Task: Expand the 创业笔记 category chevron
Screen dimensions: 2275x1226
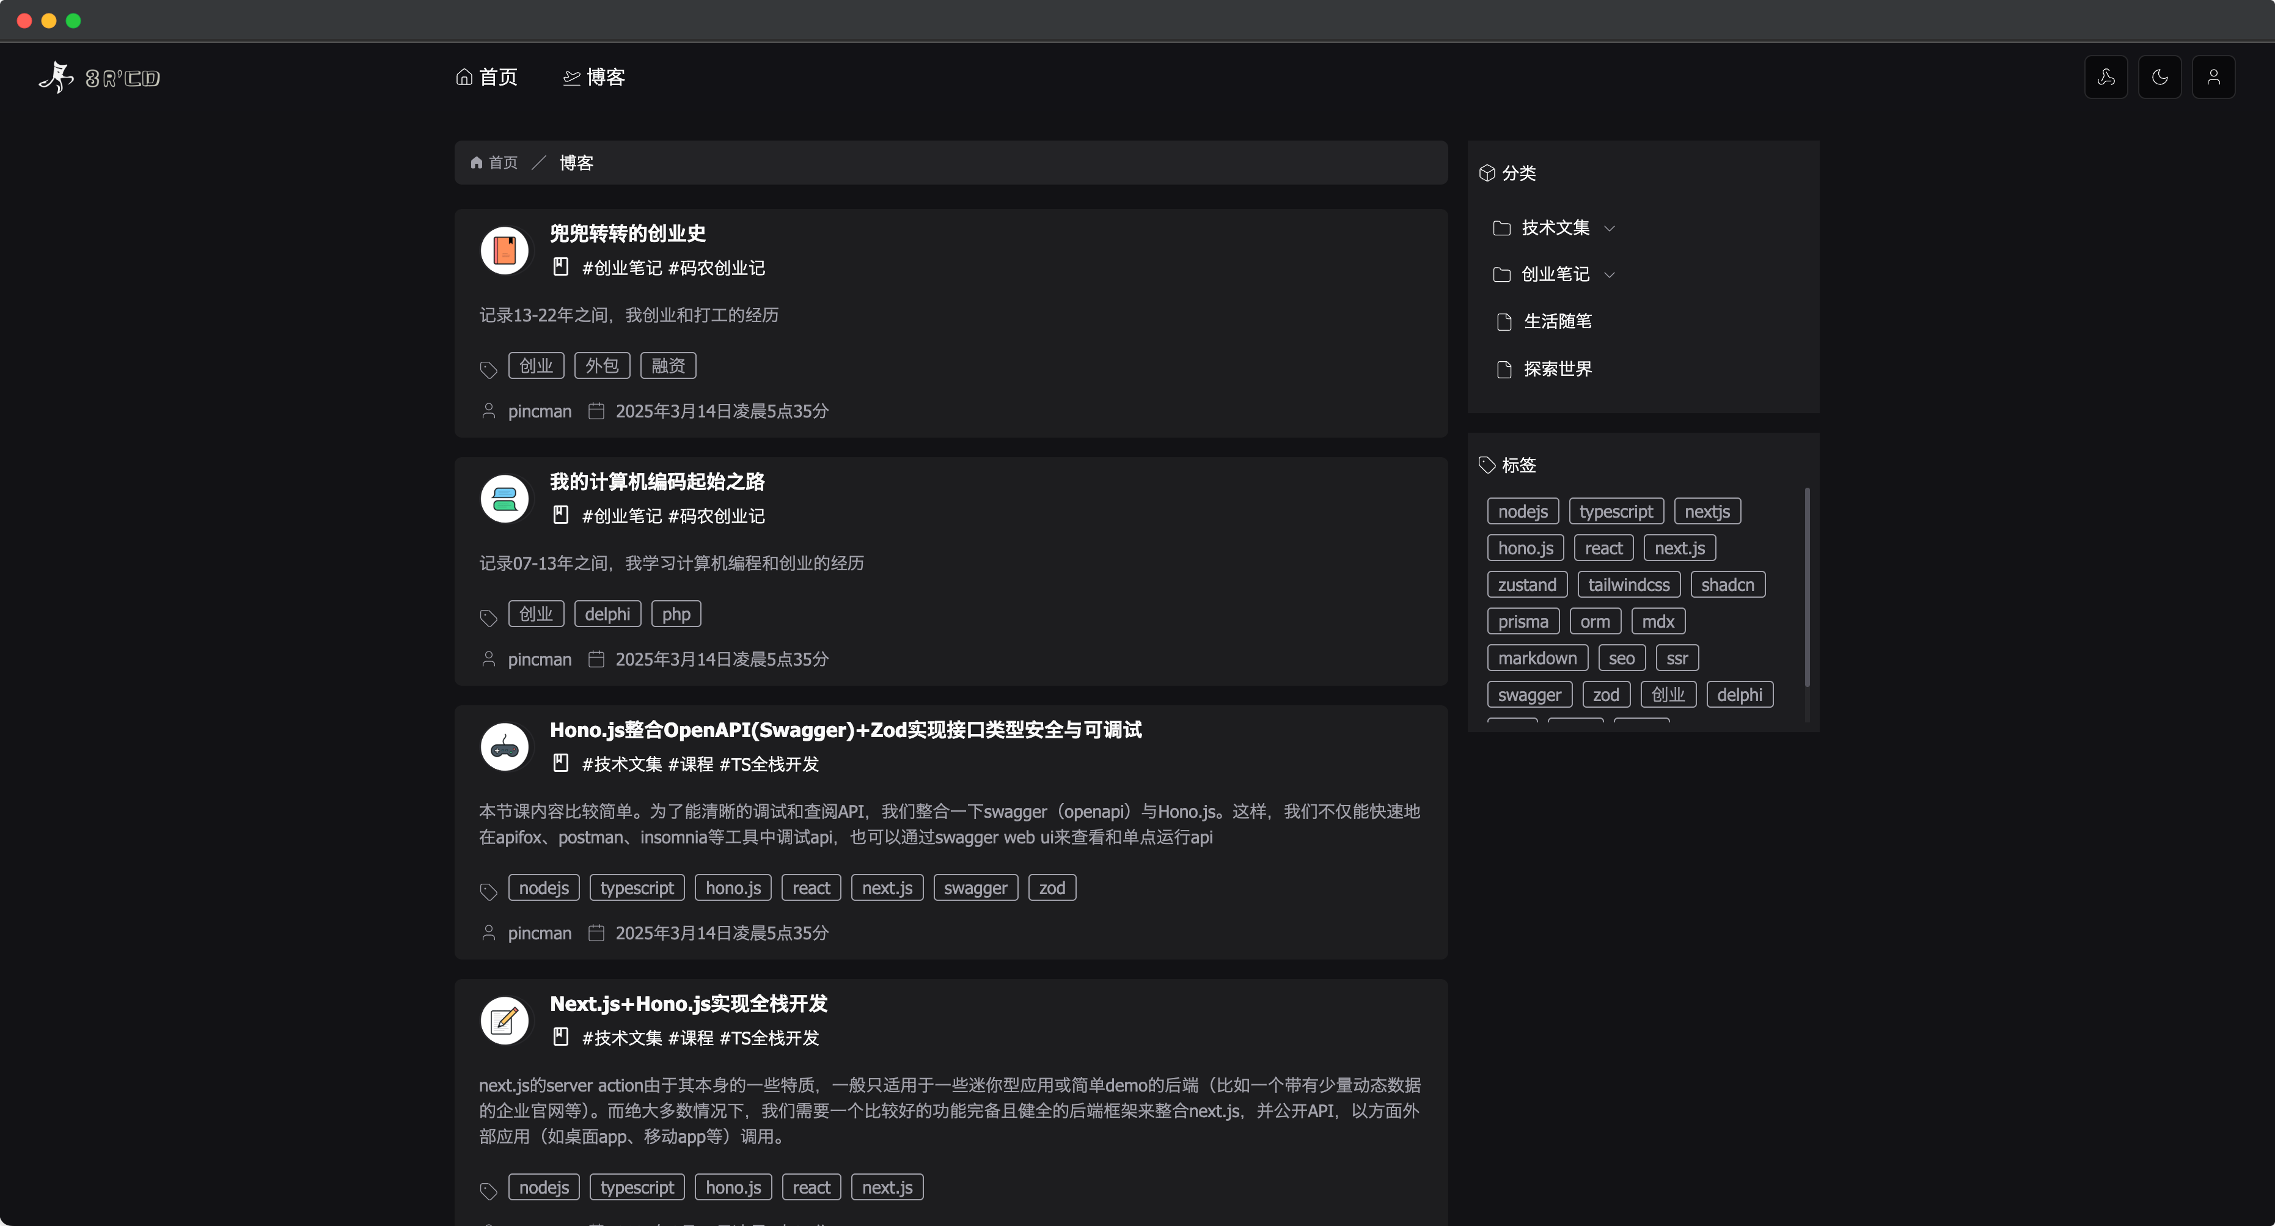Action: [1609, 274]
